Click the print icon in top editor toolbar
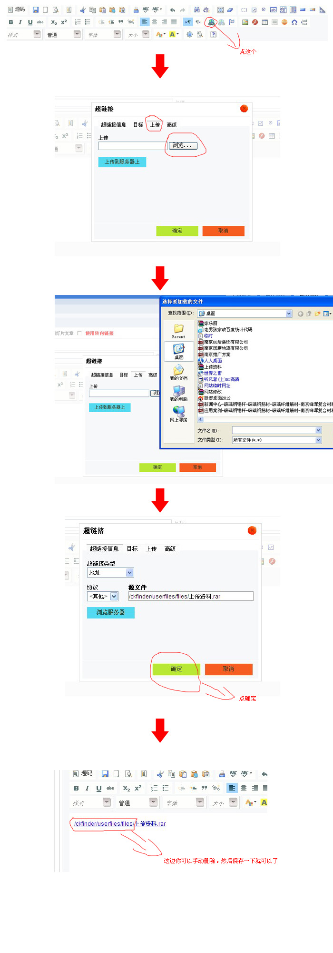The image size is (333, 953). pyautogui.click(x=136, y=10)
